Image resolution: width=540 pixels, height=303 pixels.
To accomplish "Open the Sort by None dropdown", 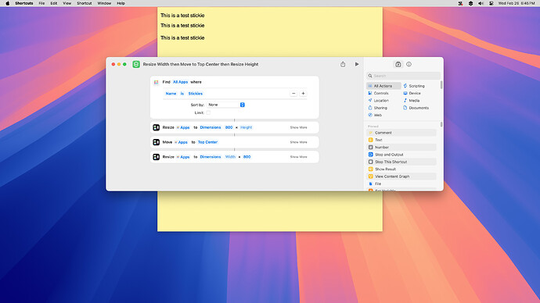I will coord(225,105).
